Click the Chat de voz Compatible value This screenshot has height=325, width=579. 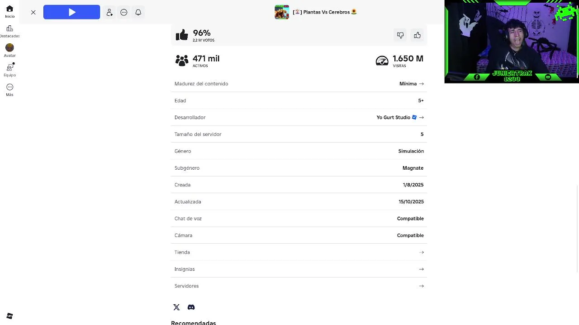tap(410, 218)
